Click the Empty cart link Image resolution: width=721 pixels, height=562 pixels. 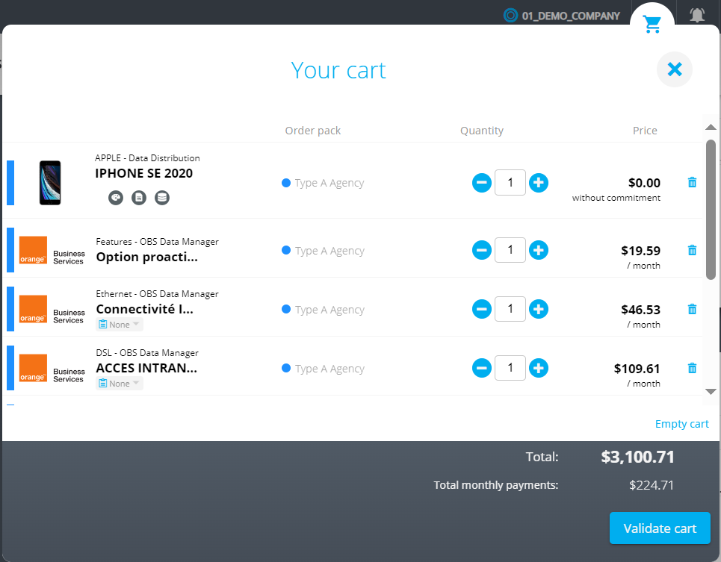(681, 424)
